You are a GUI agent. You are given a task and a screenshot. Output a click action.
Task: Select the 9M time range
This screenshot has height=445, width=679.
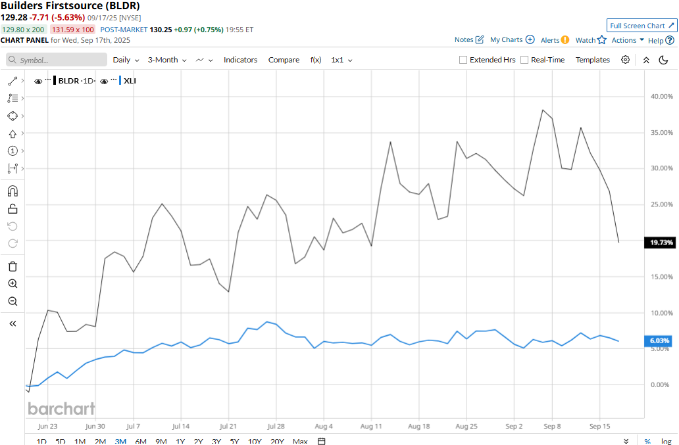(x=161, y=441)
